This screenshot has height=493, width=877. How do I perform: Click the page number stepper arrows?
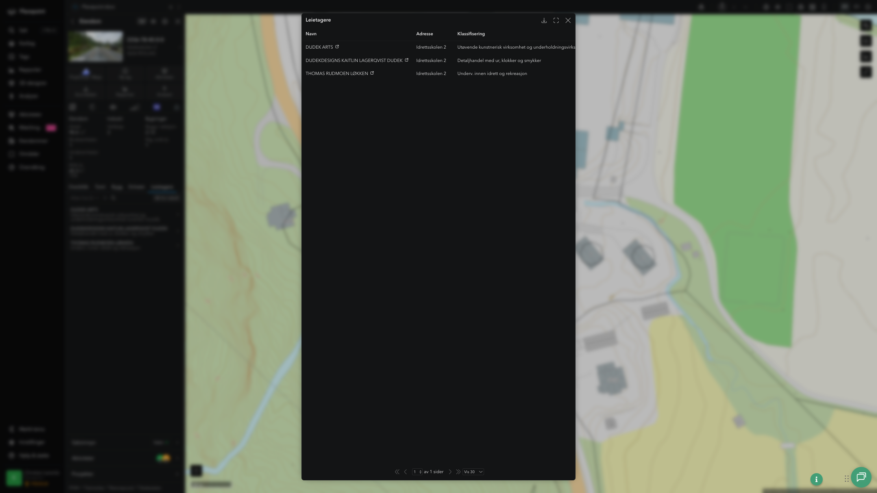[x=420, y=472]
